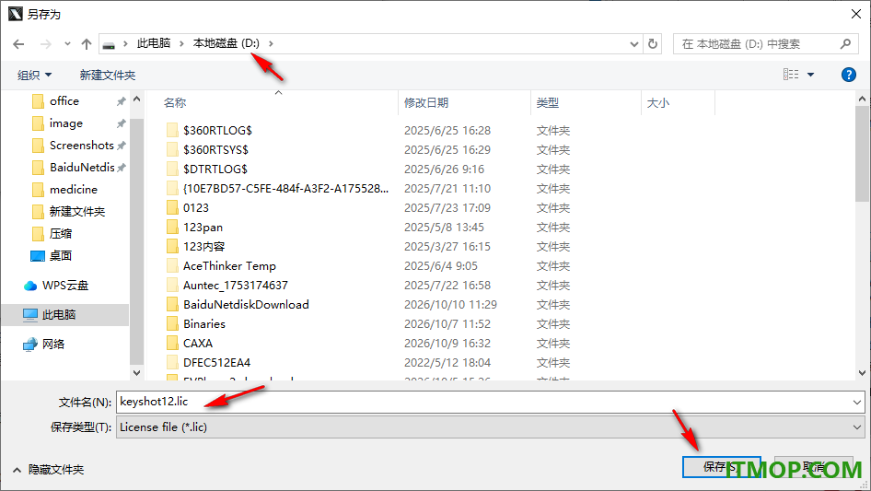The height and width of the screenshot is (491, 871).
Task: Select the 123pan folder
Action: 203,228
